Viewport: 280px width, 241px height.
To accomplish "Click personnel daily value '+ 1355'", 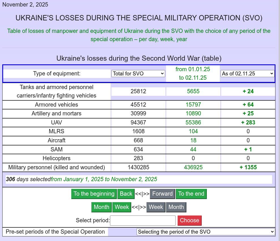I will coord(248,167).
